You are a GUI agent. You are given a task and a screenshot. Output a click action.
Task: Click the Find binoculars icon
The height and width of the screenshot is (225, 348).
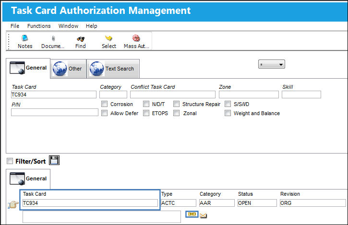tap(81, 39)
